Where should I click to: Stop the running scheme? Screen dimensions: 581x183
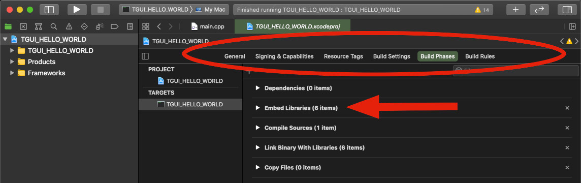pos(101,10)
